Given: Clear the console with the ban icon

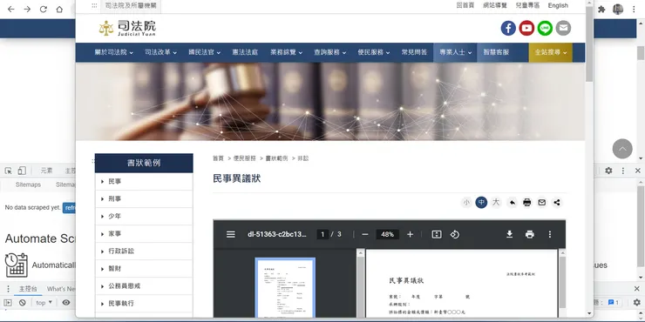Looking at the screenshot, I should coord(22,303).
